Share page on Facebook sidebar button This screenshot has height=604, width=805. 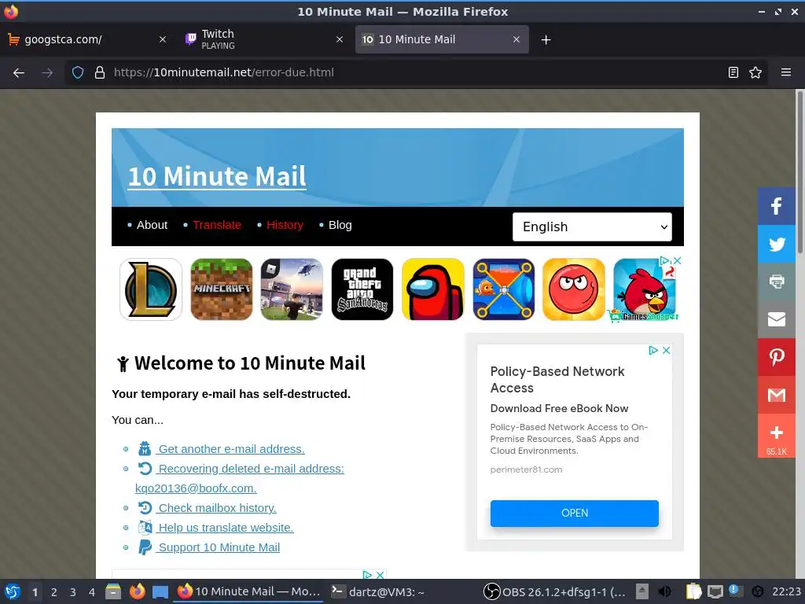point(776,206)
